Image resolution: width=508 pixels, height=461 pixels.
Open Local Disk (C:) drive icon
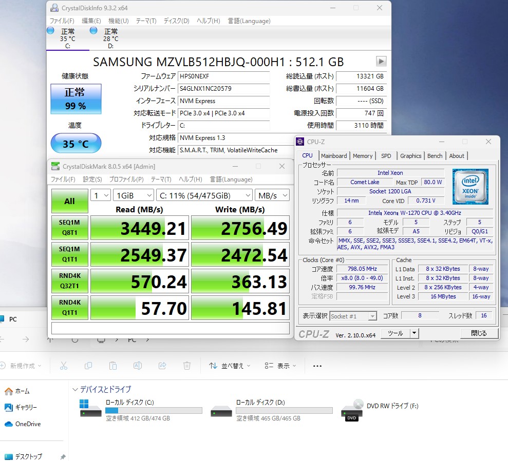tap(90, 408)
